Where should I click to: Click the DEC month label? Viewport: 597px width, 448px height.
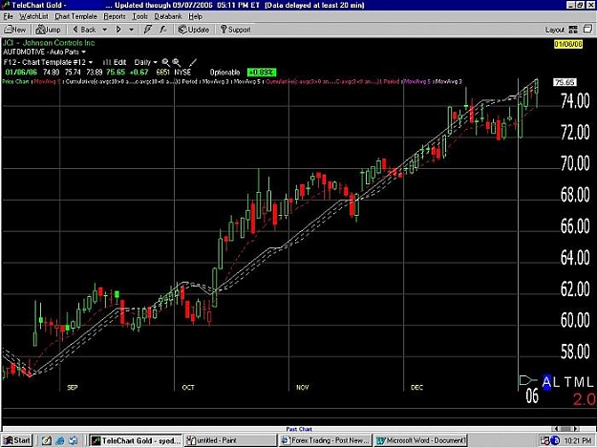tap(416, 388)
